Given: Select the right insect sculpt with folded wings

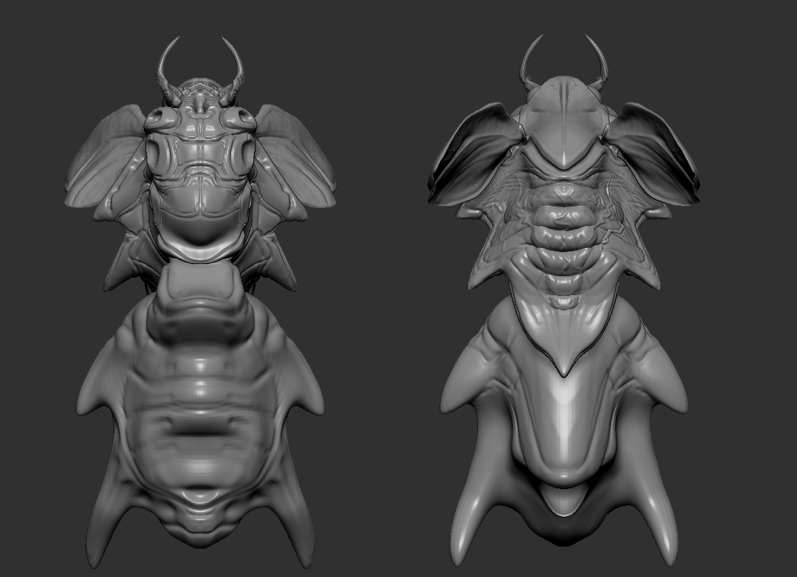Looking at the screenshot, I should coord(564,300).
